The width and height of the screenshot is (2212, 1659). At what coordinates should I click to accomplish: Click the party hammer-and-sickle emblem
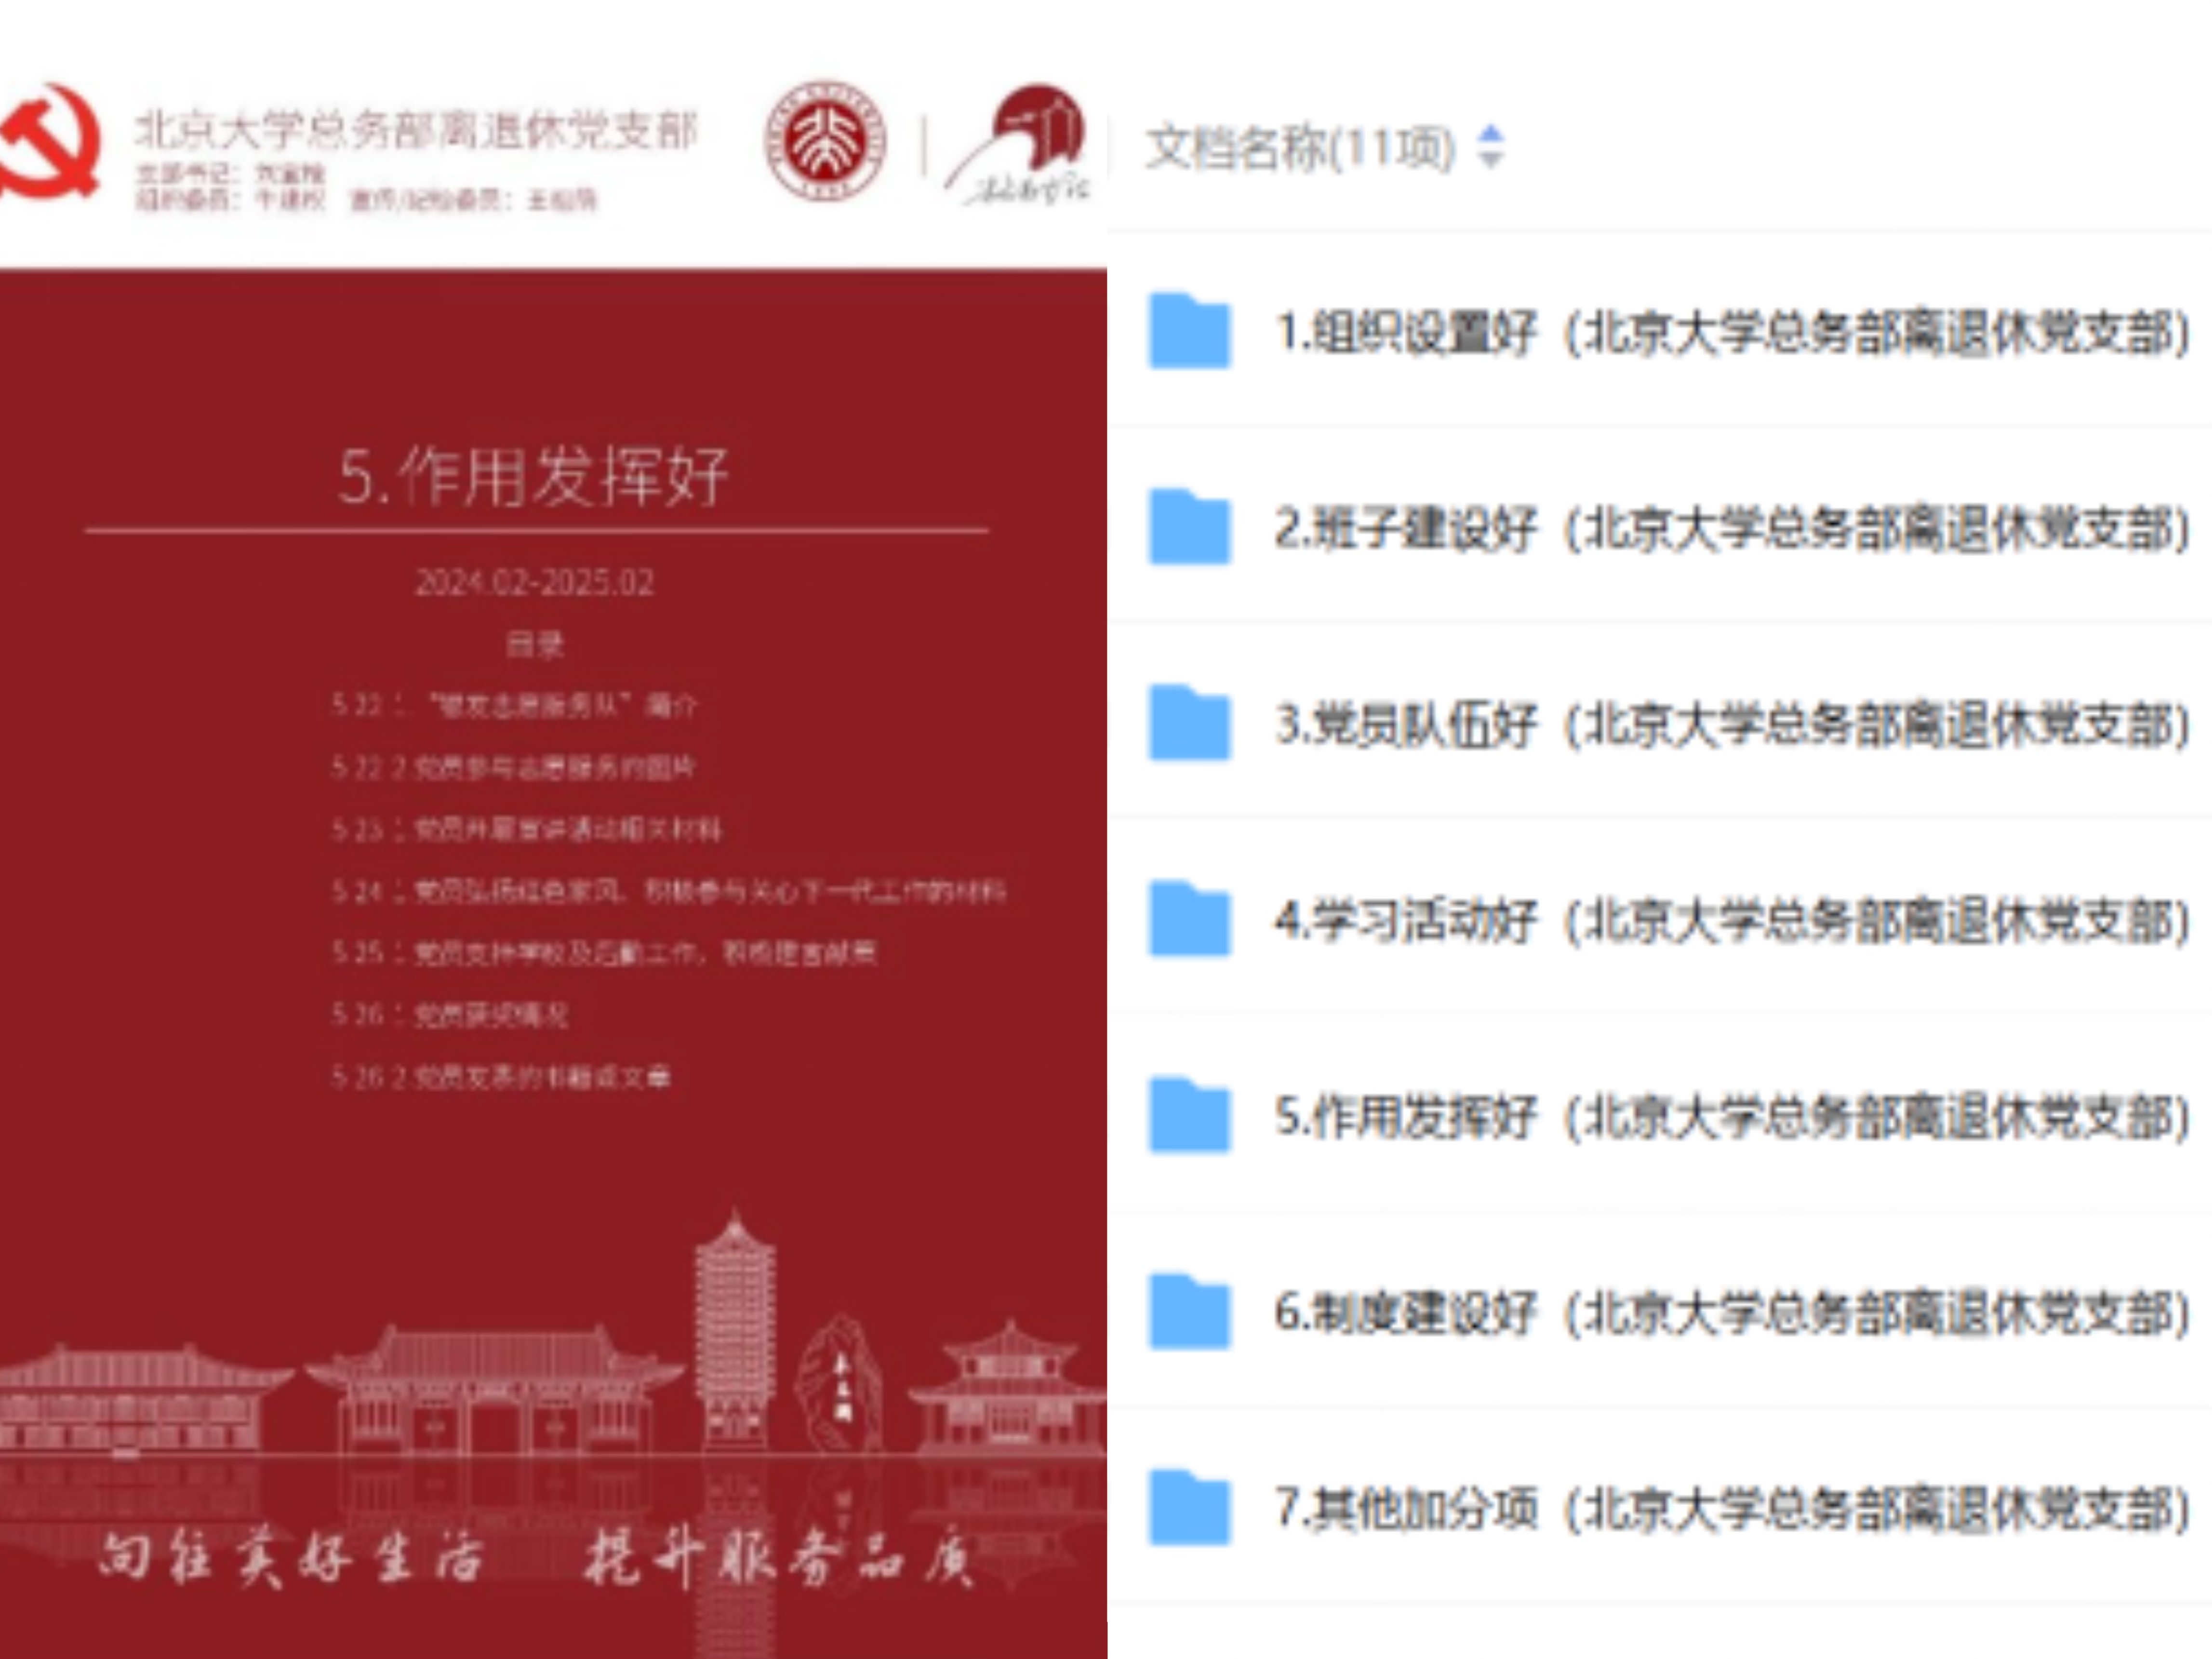pos(50,142)
